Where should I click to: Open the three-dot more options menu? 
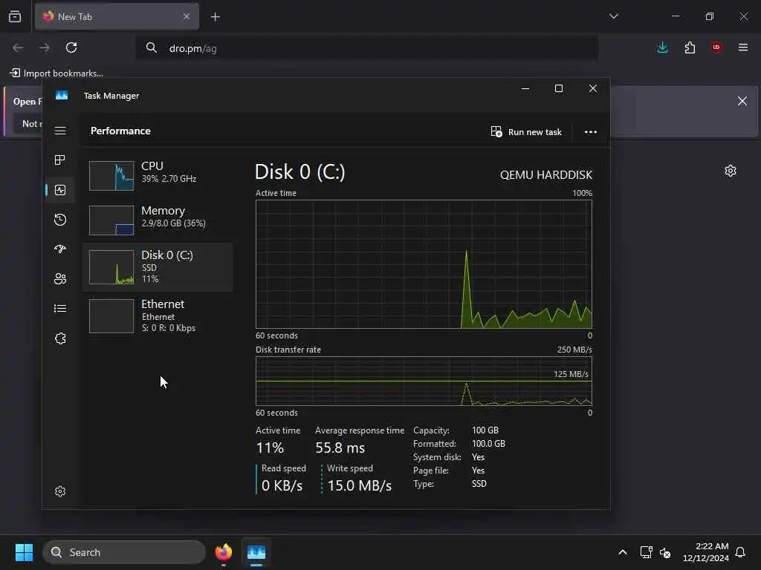click(591, 132)
